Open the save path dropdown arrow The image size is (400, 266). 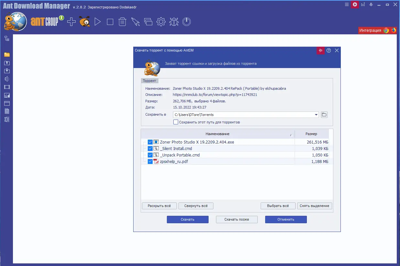tap(316, 115)
